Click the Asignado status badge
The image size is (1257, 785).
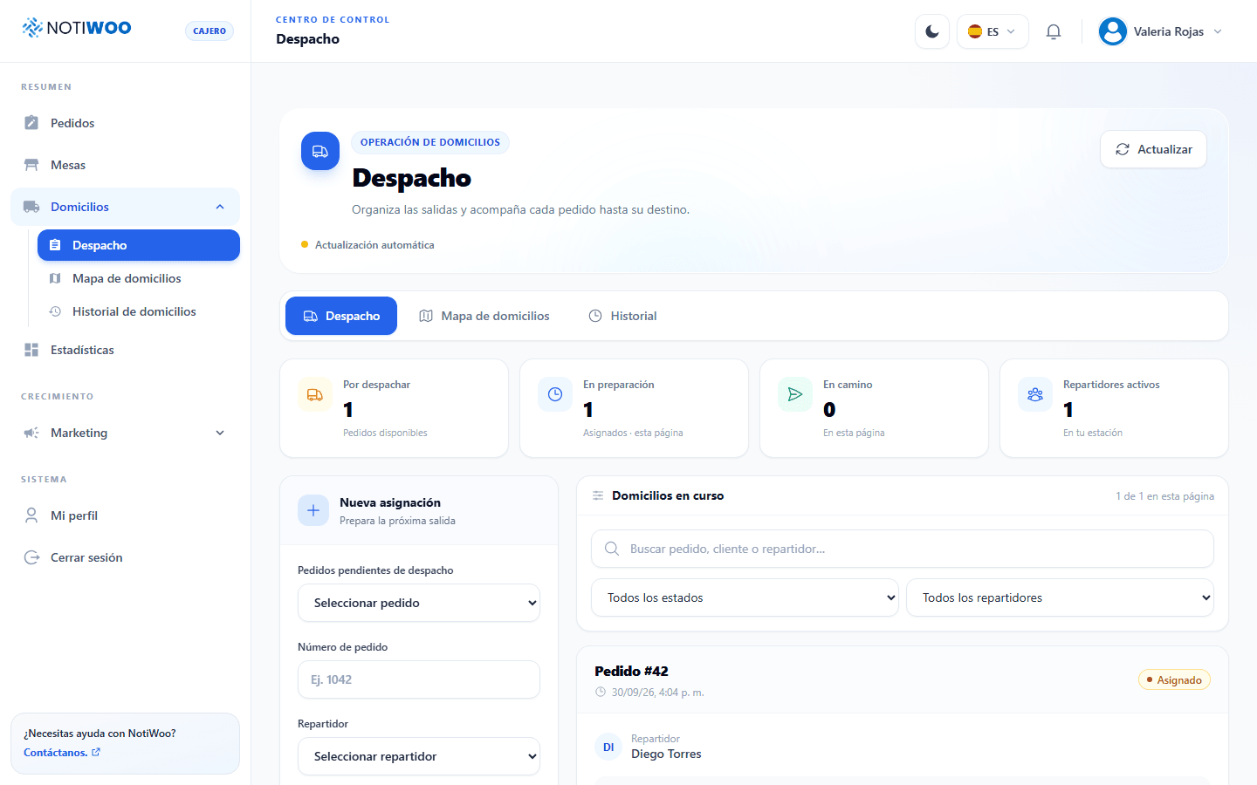pyautogui.click(x=1174, y=679)
